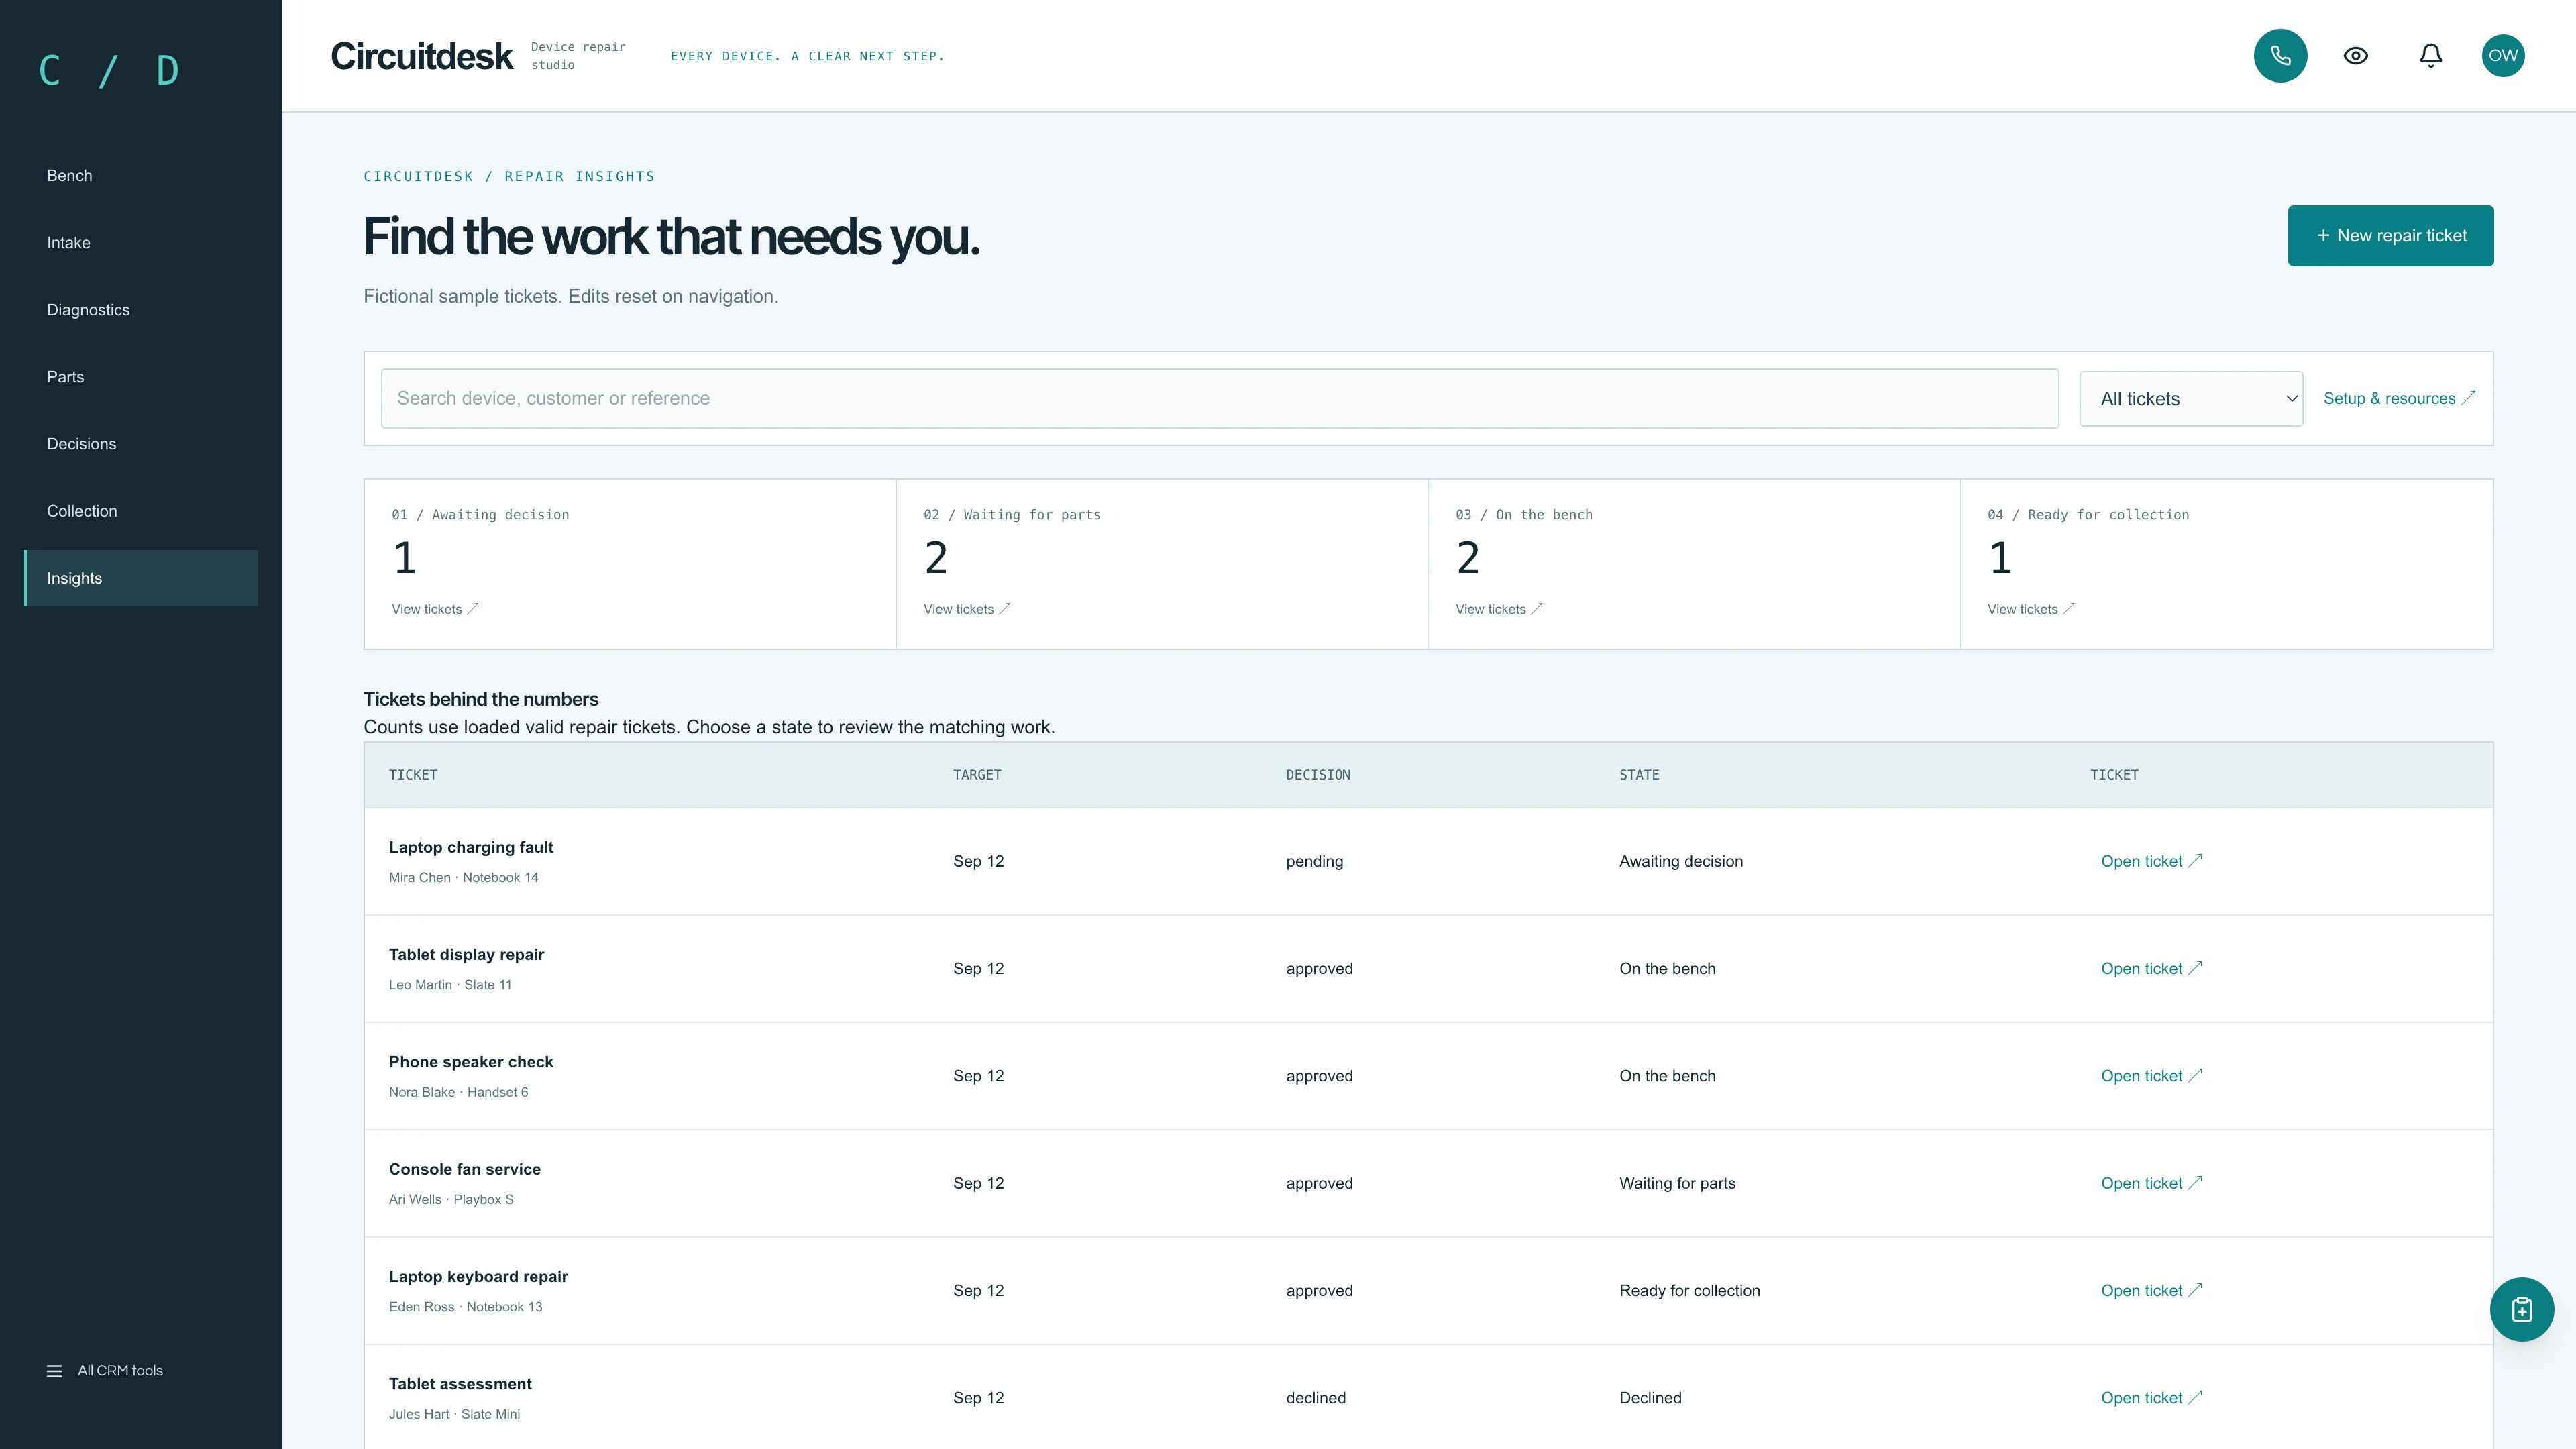Open ticket for Phone speaker check
2576x1449 pixels.
pyautogui.click(x=2151, y=1075)
